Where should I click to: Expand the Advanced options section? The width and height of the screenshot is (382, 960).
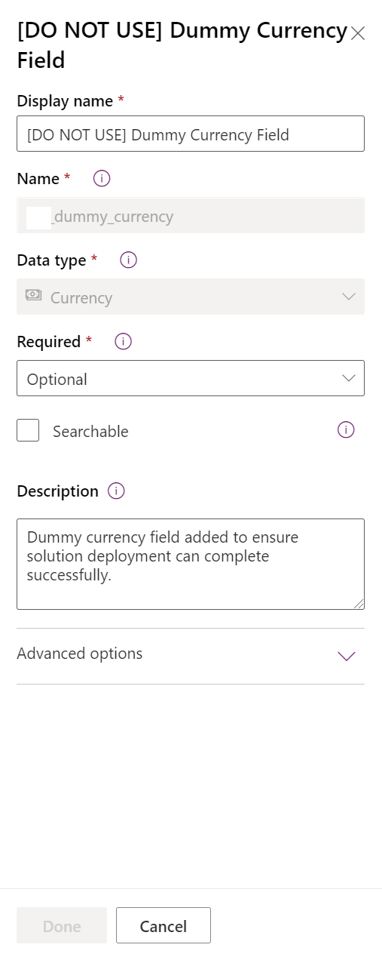191,655
